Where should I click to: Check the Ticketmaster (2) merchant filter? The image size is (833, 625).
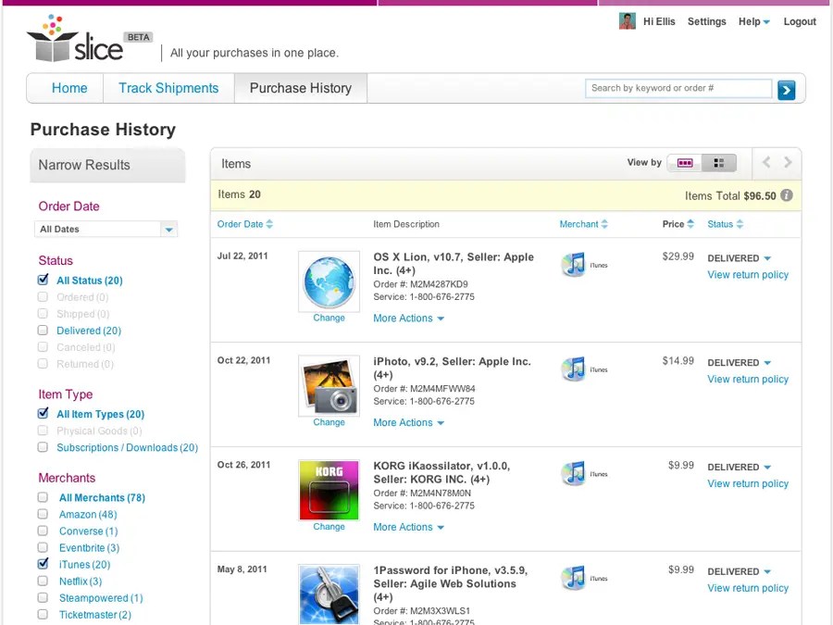click(x=43, y=615)
